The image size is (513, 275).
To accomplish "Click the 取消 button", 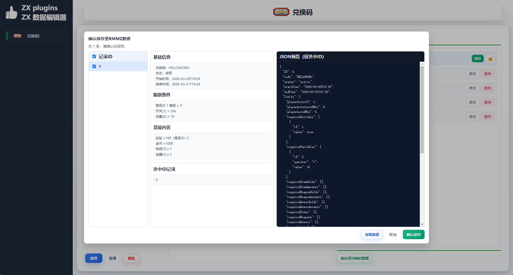I will 393,235.
